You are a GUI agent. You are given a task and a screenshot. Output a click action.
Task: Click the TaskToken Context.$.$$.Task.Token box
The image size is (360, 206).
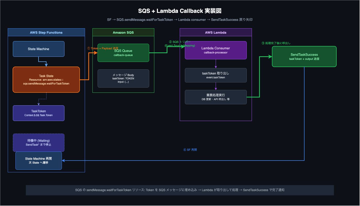click(x=39, y=113)
